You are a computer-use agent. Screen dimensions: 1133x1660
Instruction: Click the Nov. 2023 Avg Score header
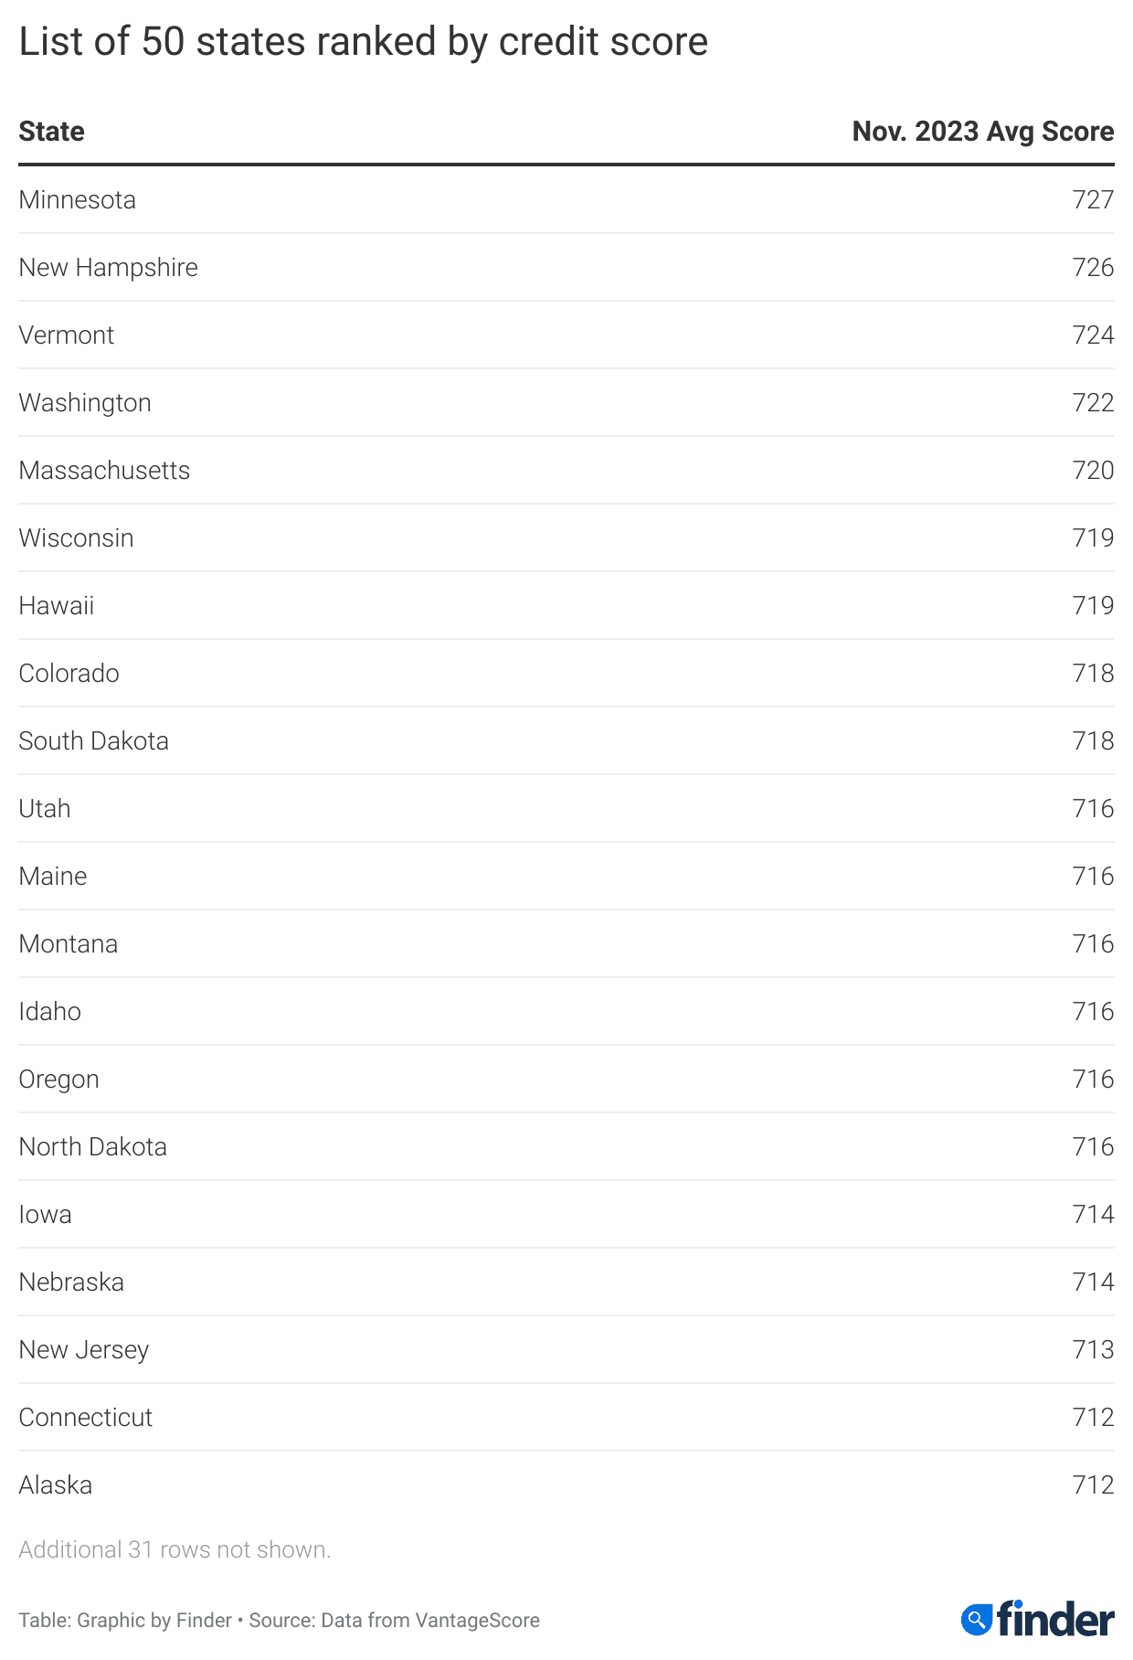point(982,132)
